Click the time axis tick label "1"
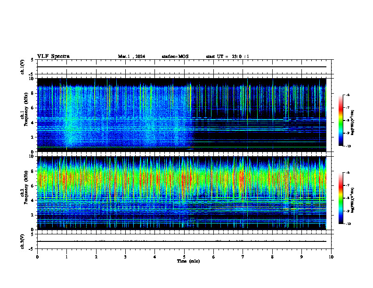This screenshot has width=373, height=288. 66,257
